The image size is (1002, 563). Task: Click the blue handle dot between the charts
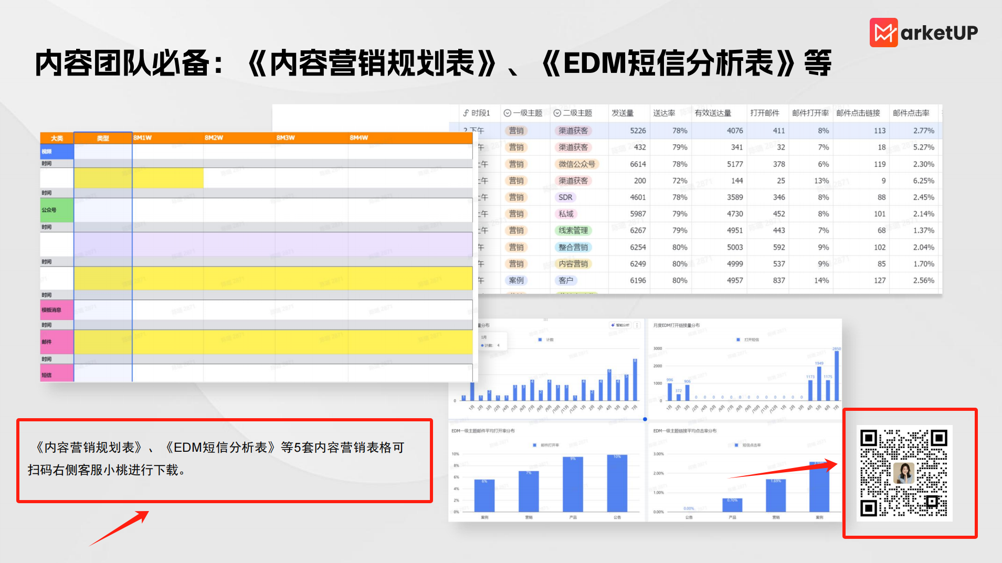645,419
